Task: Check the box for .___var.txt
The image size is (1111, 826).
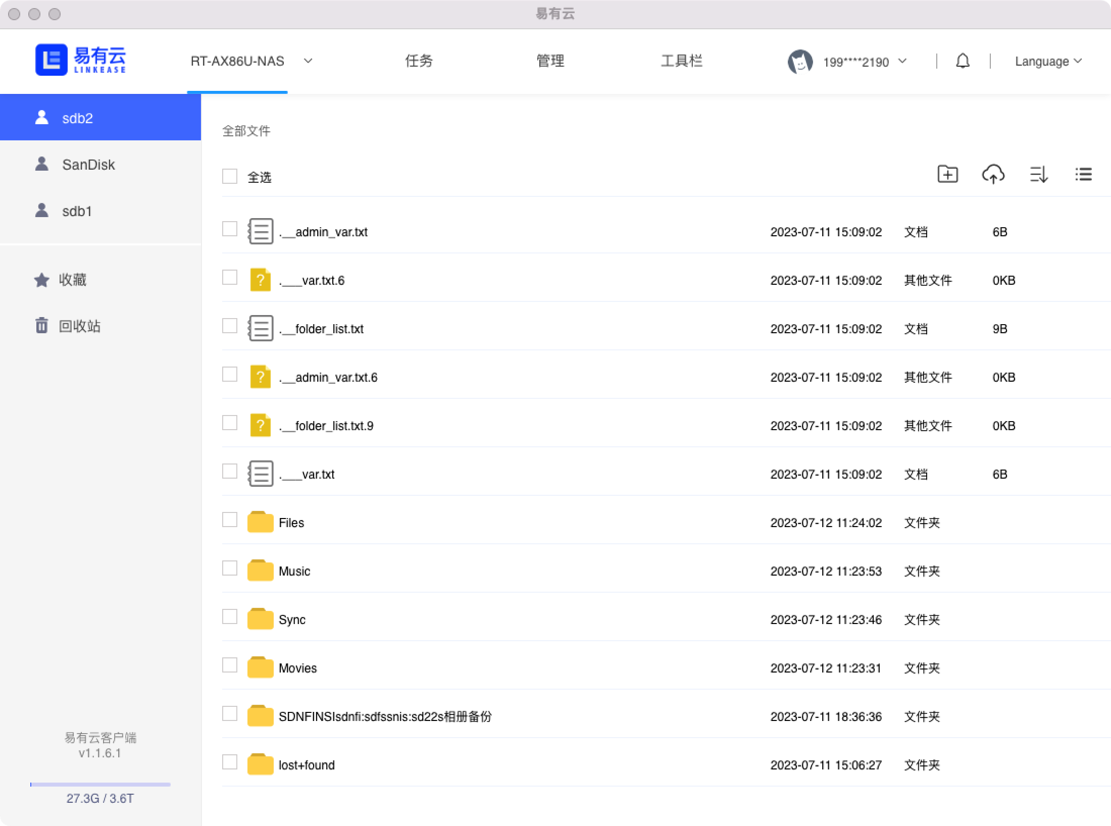Action: (x=230, y=471)
